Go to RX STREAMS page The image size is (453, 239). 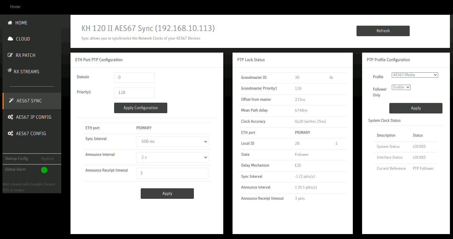tap(32, 71)
